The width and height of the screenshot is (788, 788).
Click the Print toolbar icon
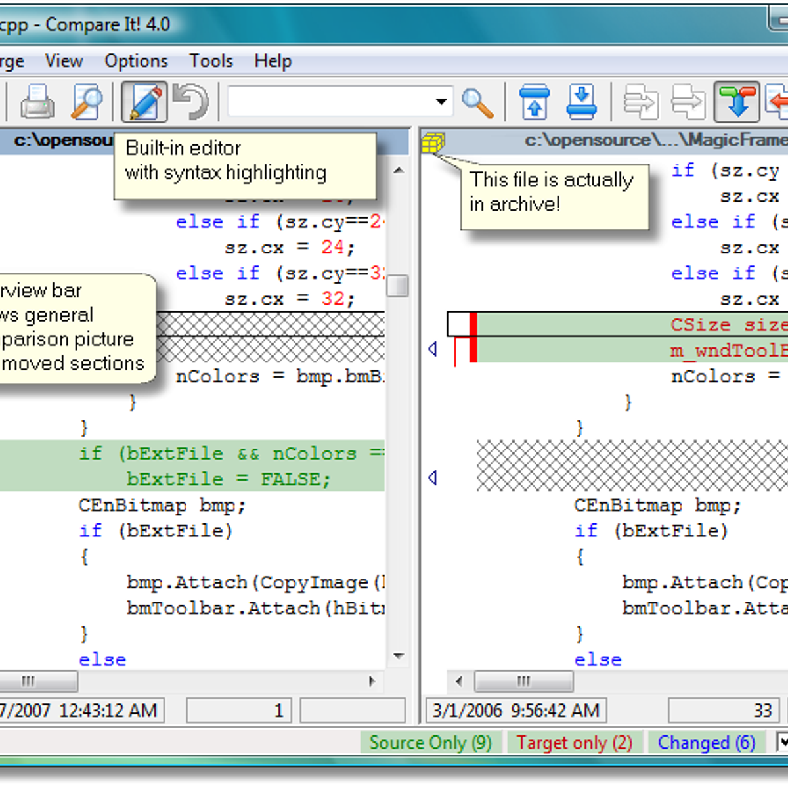[37, 102]
